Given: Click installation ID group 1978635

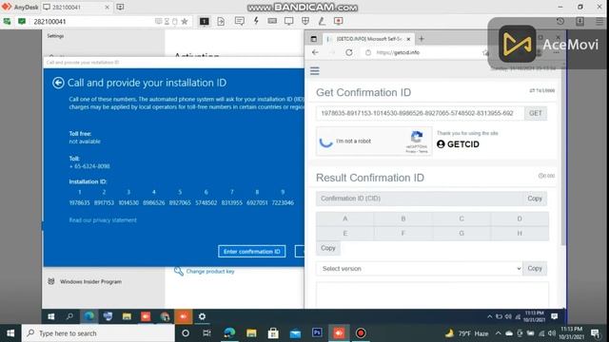Looking at the screenshot, I should pyautogui.click(x=79, y=202).
